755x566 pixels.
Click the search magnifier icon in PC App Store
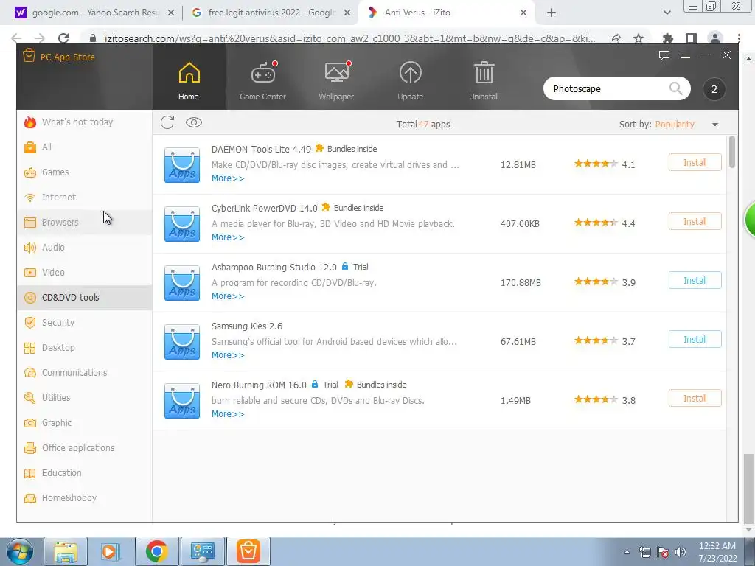(675, 88)
